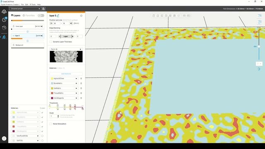The image size is (265, 149).
Task: Open the 3D model tray view in sidebar
Action: pyautogui.click(x=4, y=12)
